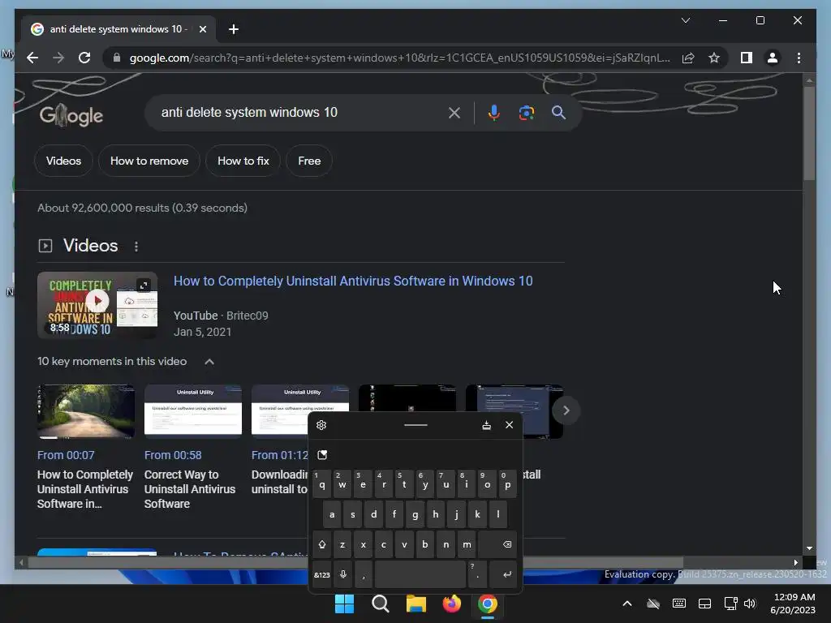
Task: Reload the Google search page
Action: [84, 58]
